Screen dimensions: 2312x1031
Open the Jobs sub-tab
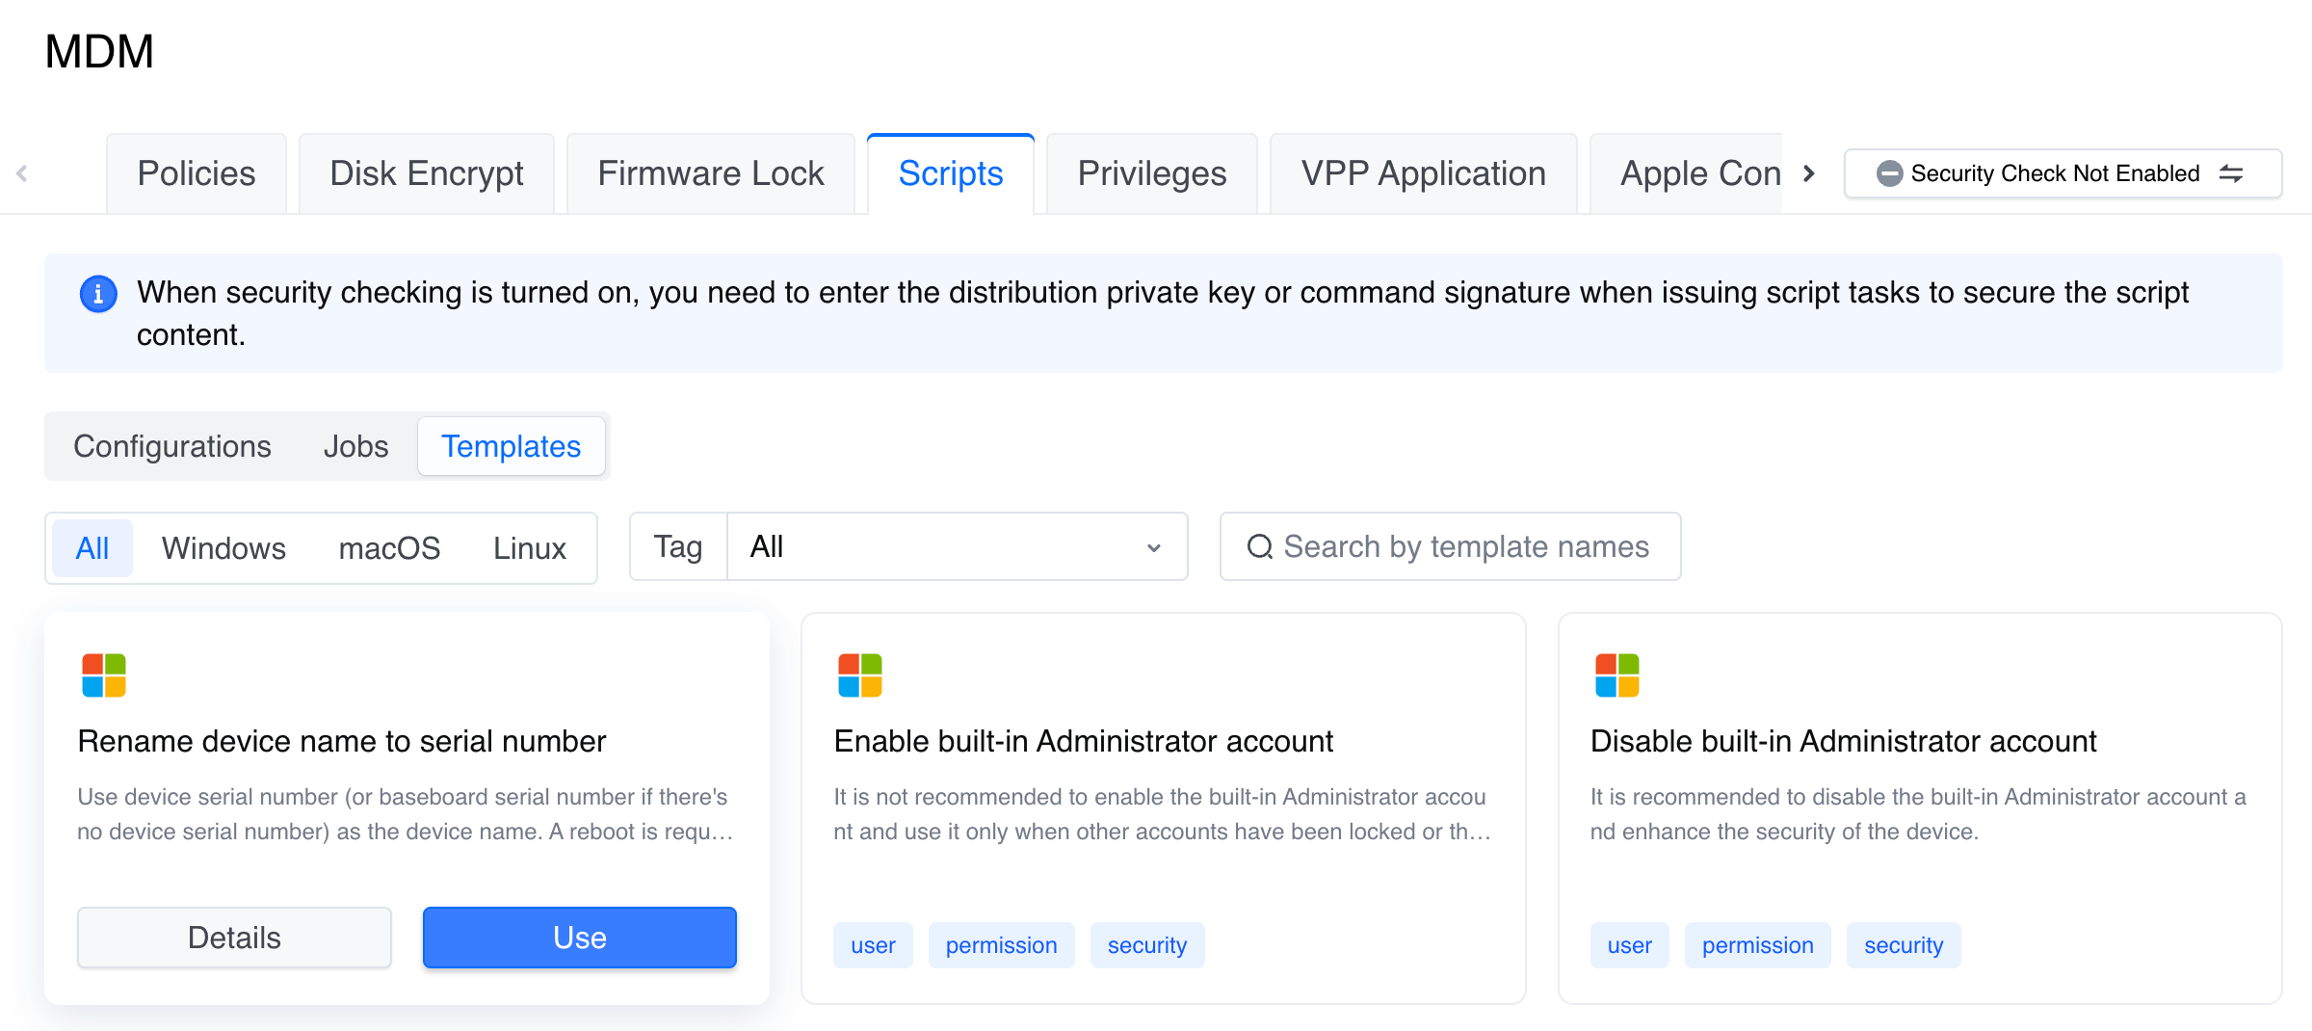355,446
